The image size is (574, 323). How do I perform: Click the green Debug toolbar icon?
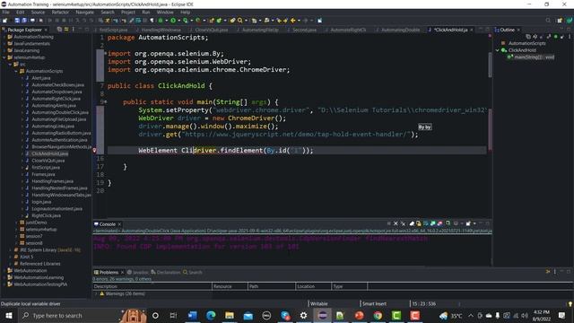click(x=161, y=21)
